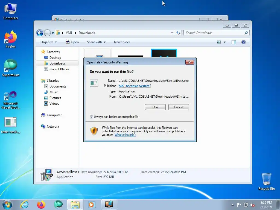
Task: Uncheck Always ask before opening this file
Action: point(91,117)
